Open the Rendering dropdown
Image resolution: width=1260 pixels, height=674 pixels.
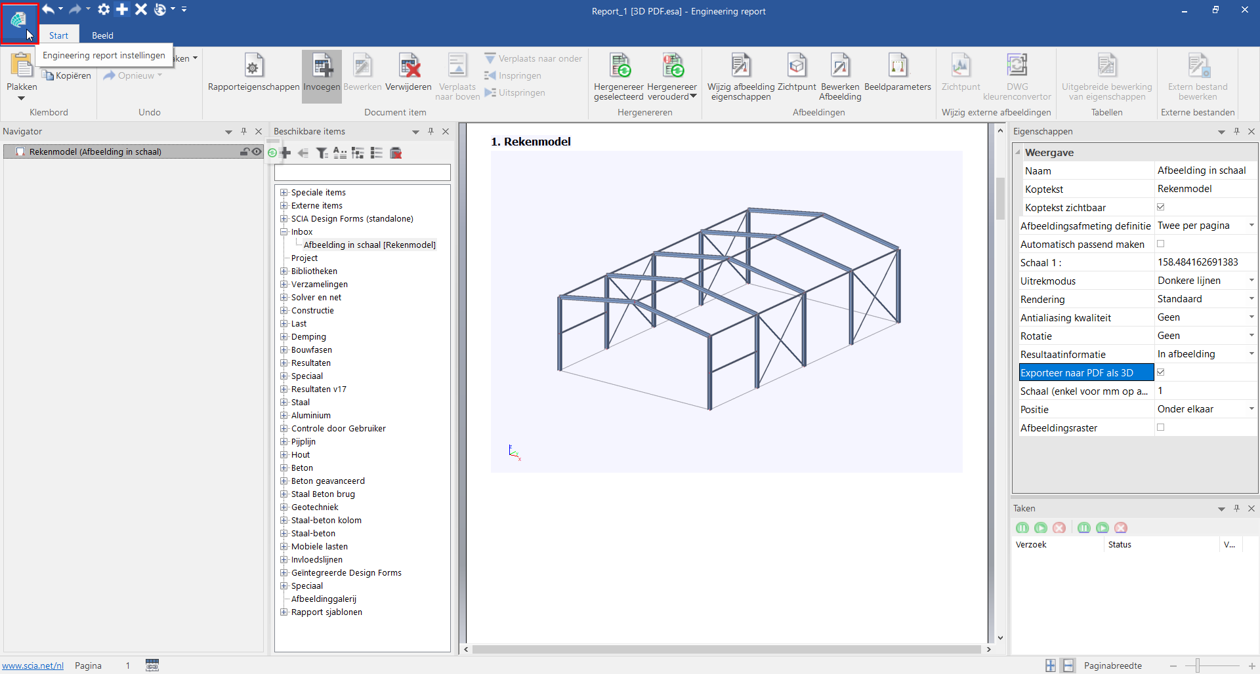(x=1251, y=299)
